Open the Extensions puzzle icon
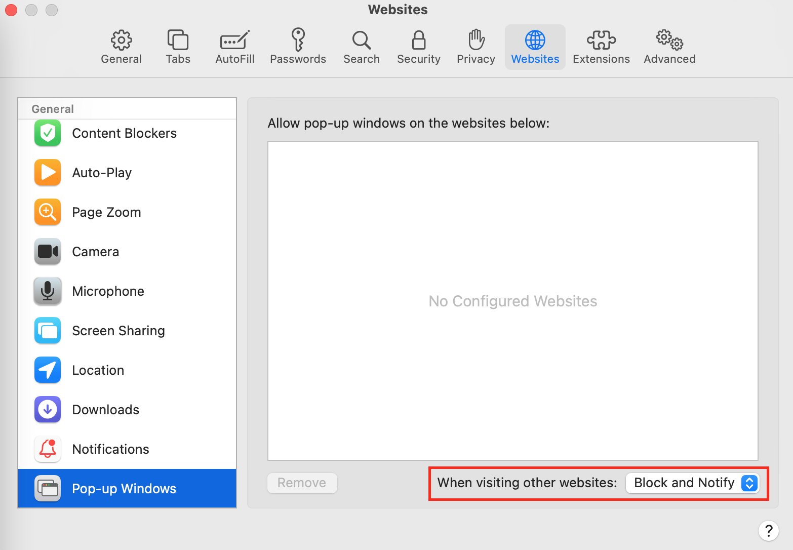793x550 pixels. tap(601, 40)
